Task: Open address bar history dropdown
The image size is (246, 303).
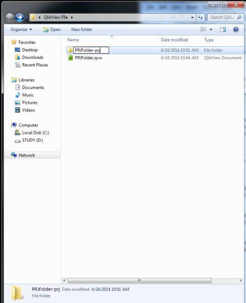Action: [x=192, y=17]
